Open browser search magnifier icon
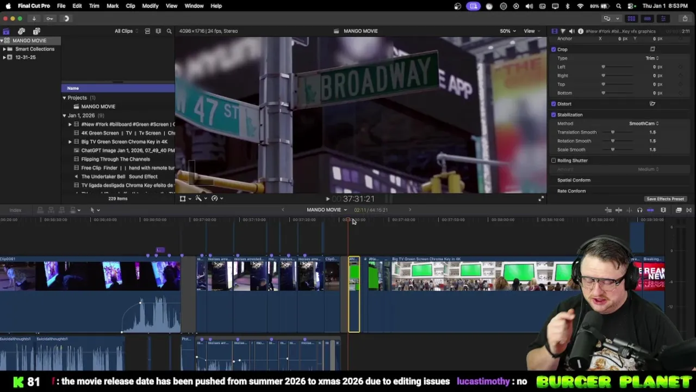This screenshot has width=696, height=392. pos(169,31)
